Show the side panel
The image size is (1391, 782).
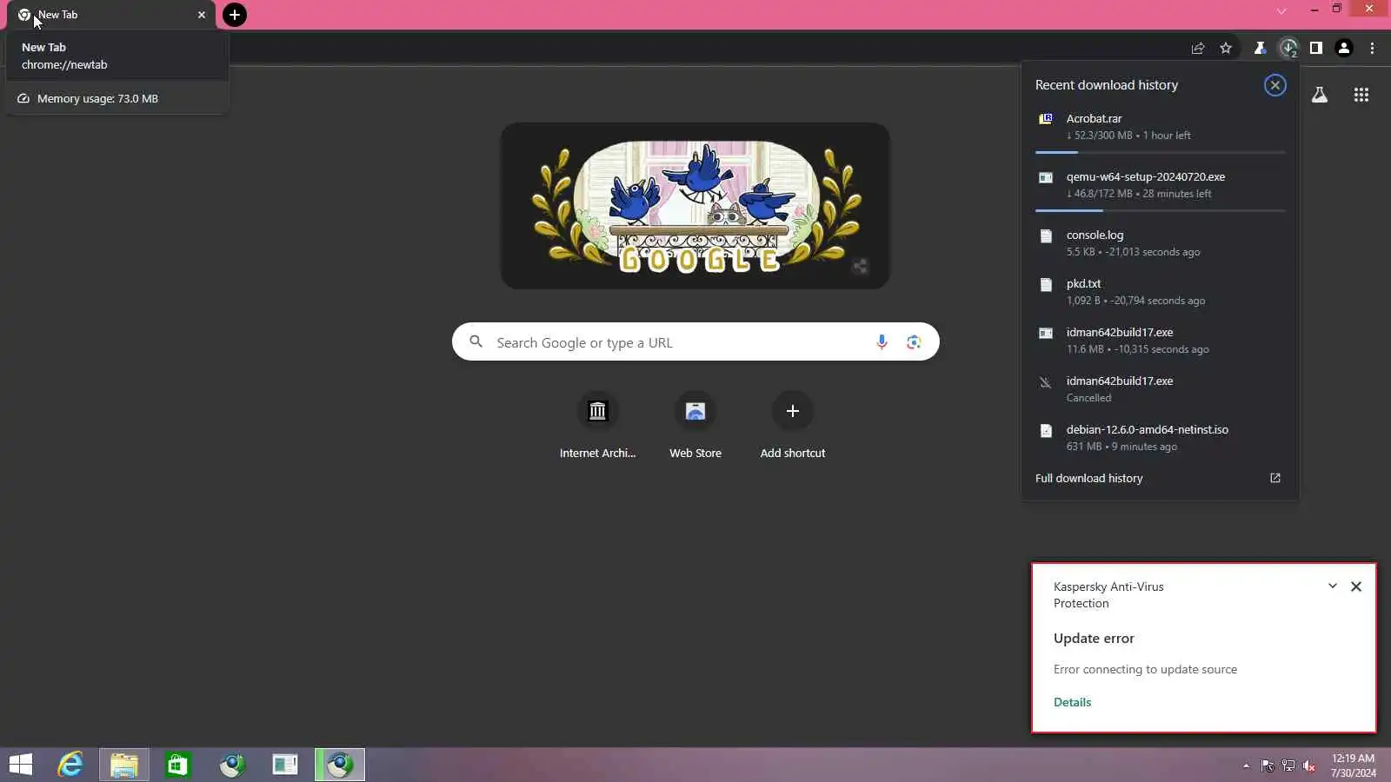1316,49
